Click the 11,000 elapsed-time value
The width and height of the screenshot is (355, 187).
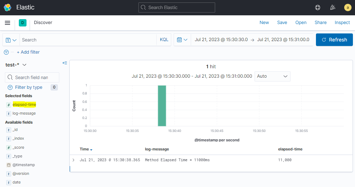(285, 160)
